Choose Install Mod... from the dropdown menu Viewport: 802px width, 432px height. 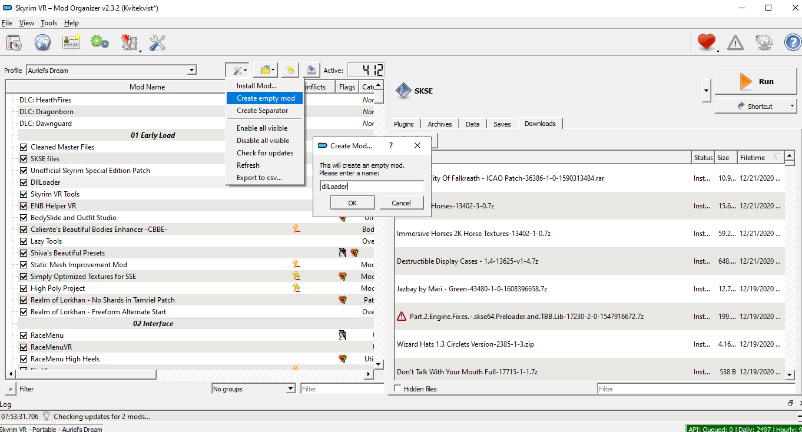pyautogui.click(x=257, y=86)
